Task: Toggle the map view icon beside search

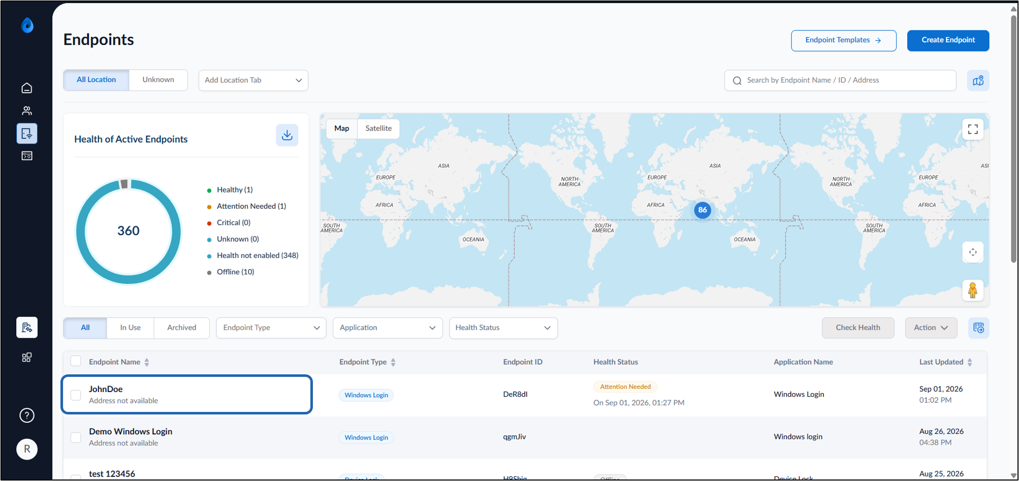Action: point(978,80)
